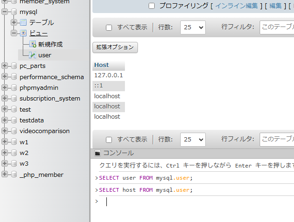This screenshot has width=294, height=222.
Task: Click the testdata database icon
Action: point(13,120)
